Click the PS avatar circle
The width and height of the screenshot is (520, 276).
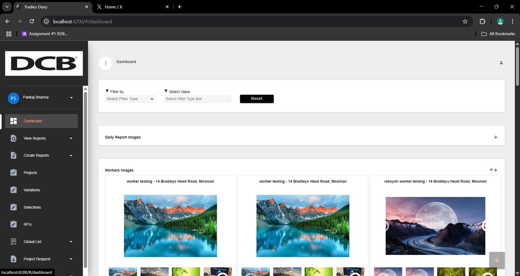tap(13, 98)
